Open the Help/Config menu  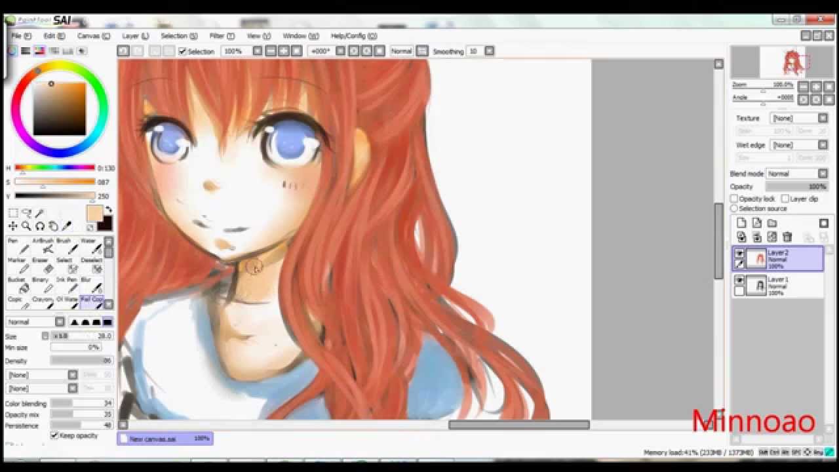(354, 36)
